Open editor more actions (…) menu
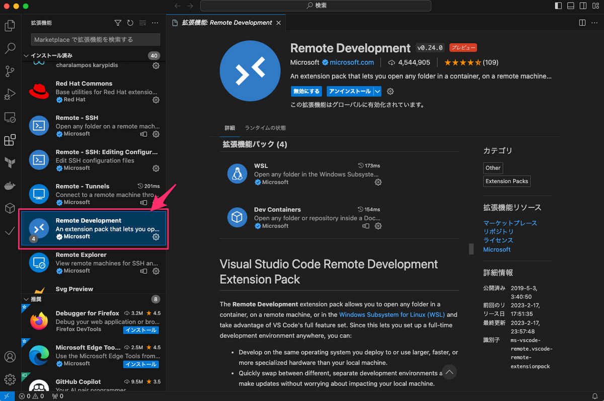Viewport: 604px width, 401px height. pyautogui.click(x=594, y=23)
